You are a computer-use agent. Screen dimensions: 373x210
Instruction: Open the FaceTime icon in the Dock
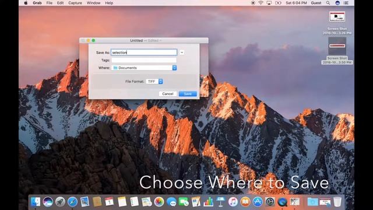coord(184,202)
